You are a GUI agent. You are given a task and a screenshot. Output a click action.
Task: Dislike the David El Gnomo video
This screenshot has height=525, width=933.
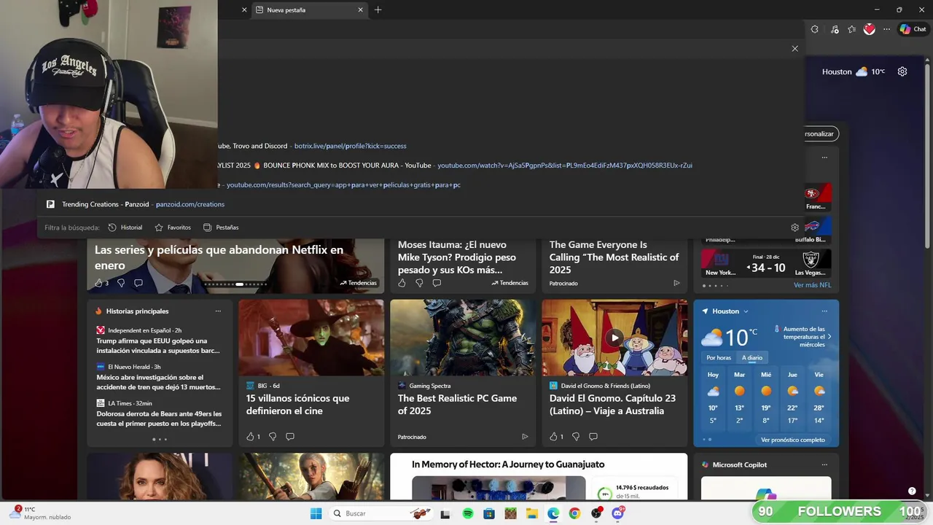(576, 437)
